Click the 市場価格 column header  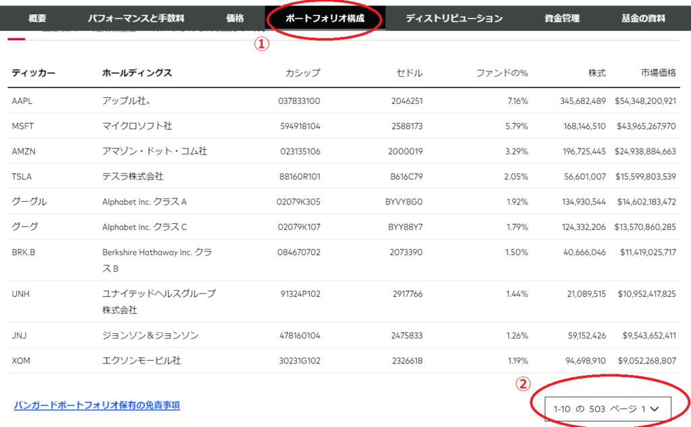point(659,73)
